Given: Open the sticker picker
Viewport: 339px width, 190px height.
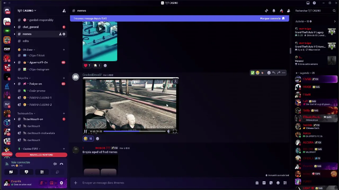Looking at the screenshot, I should (271, 183).
